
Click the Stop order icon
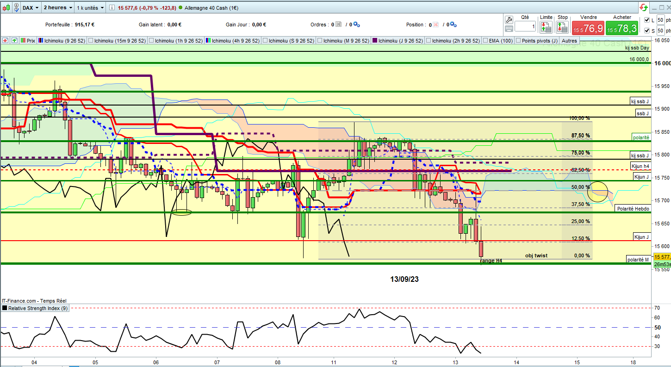pos(562,27)
